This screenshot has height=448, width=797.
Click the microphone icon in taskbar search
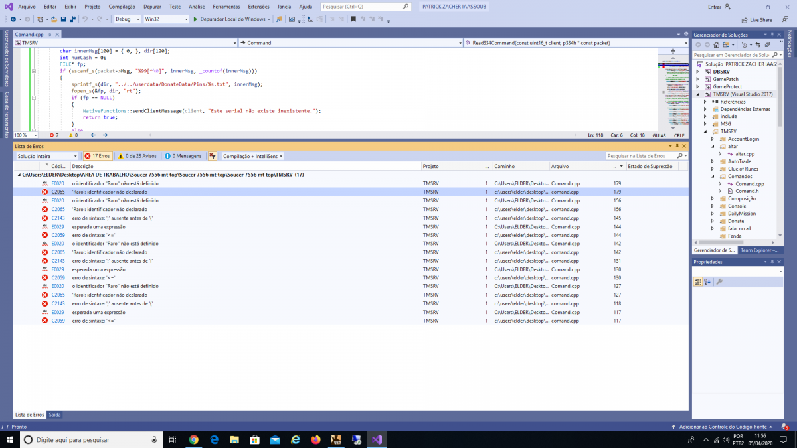(154, 439)
